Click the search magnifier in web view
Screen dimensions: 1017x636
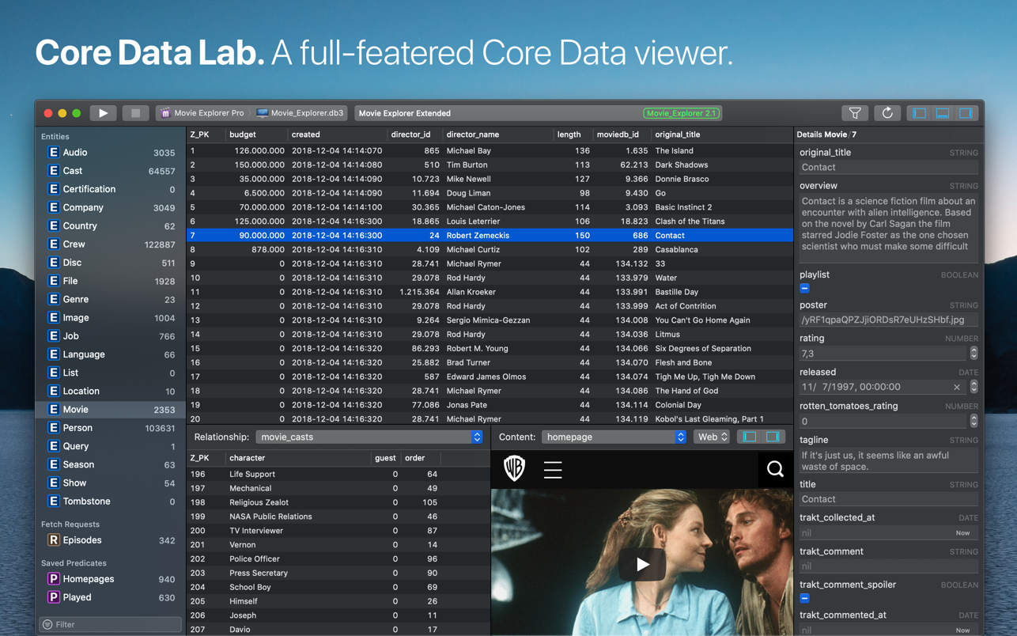pos(775,469)
